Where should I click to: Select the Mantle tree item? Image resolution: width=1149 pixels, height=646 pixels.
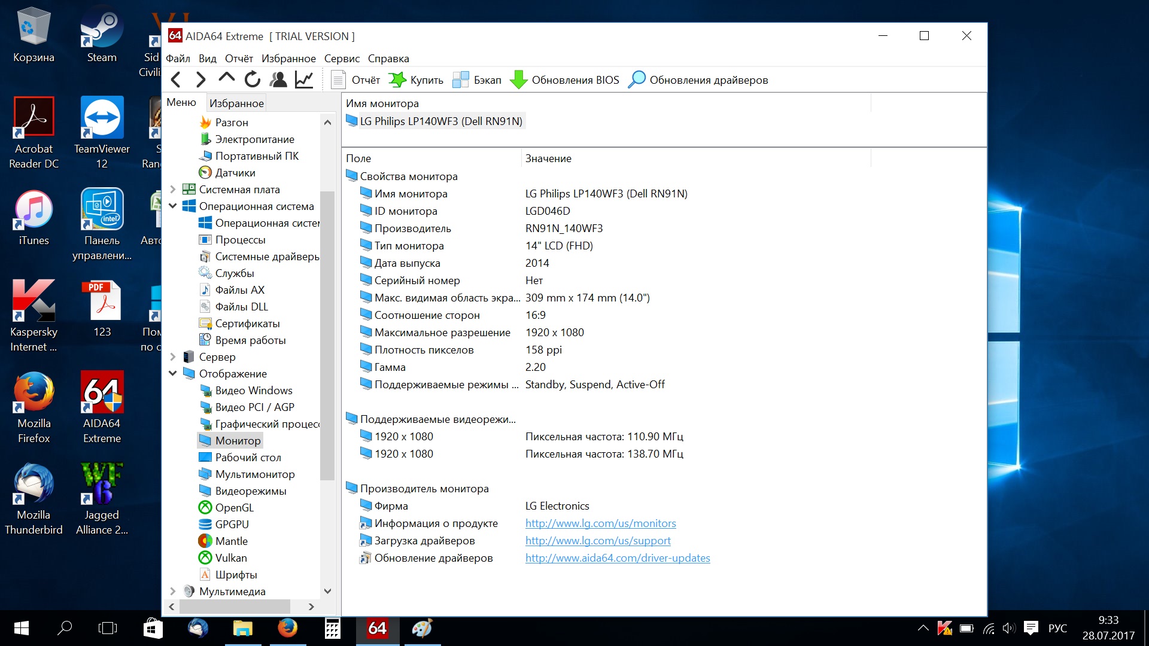pyautogui.click(x=223, y=541)
